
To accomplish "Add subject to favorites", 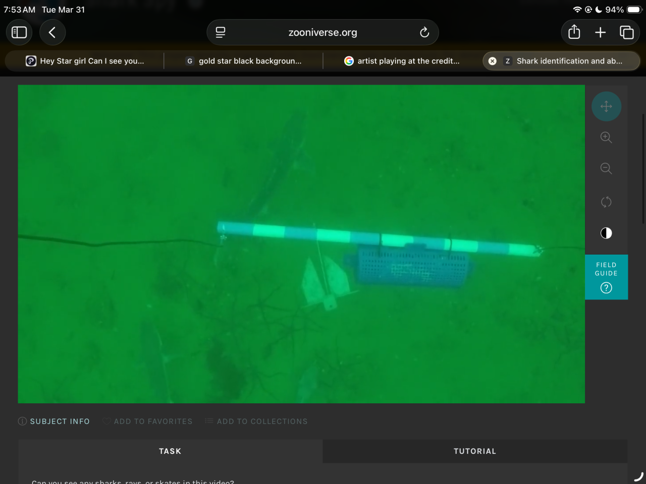I will (147, 421).
